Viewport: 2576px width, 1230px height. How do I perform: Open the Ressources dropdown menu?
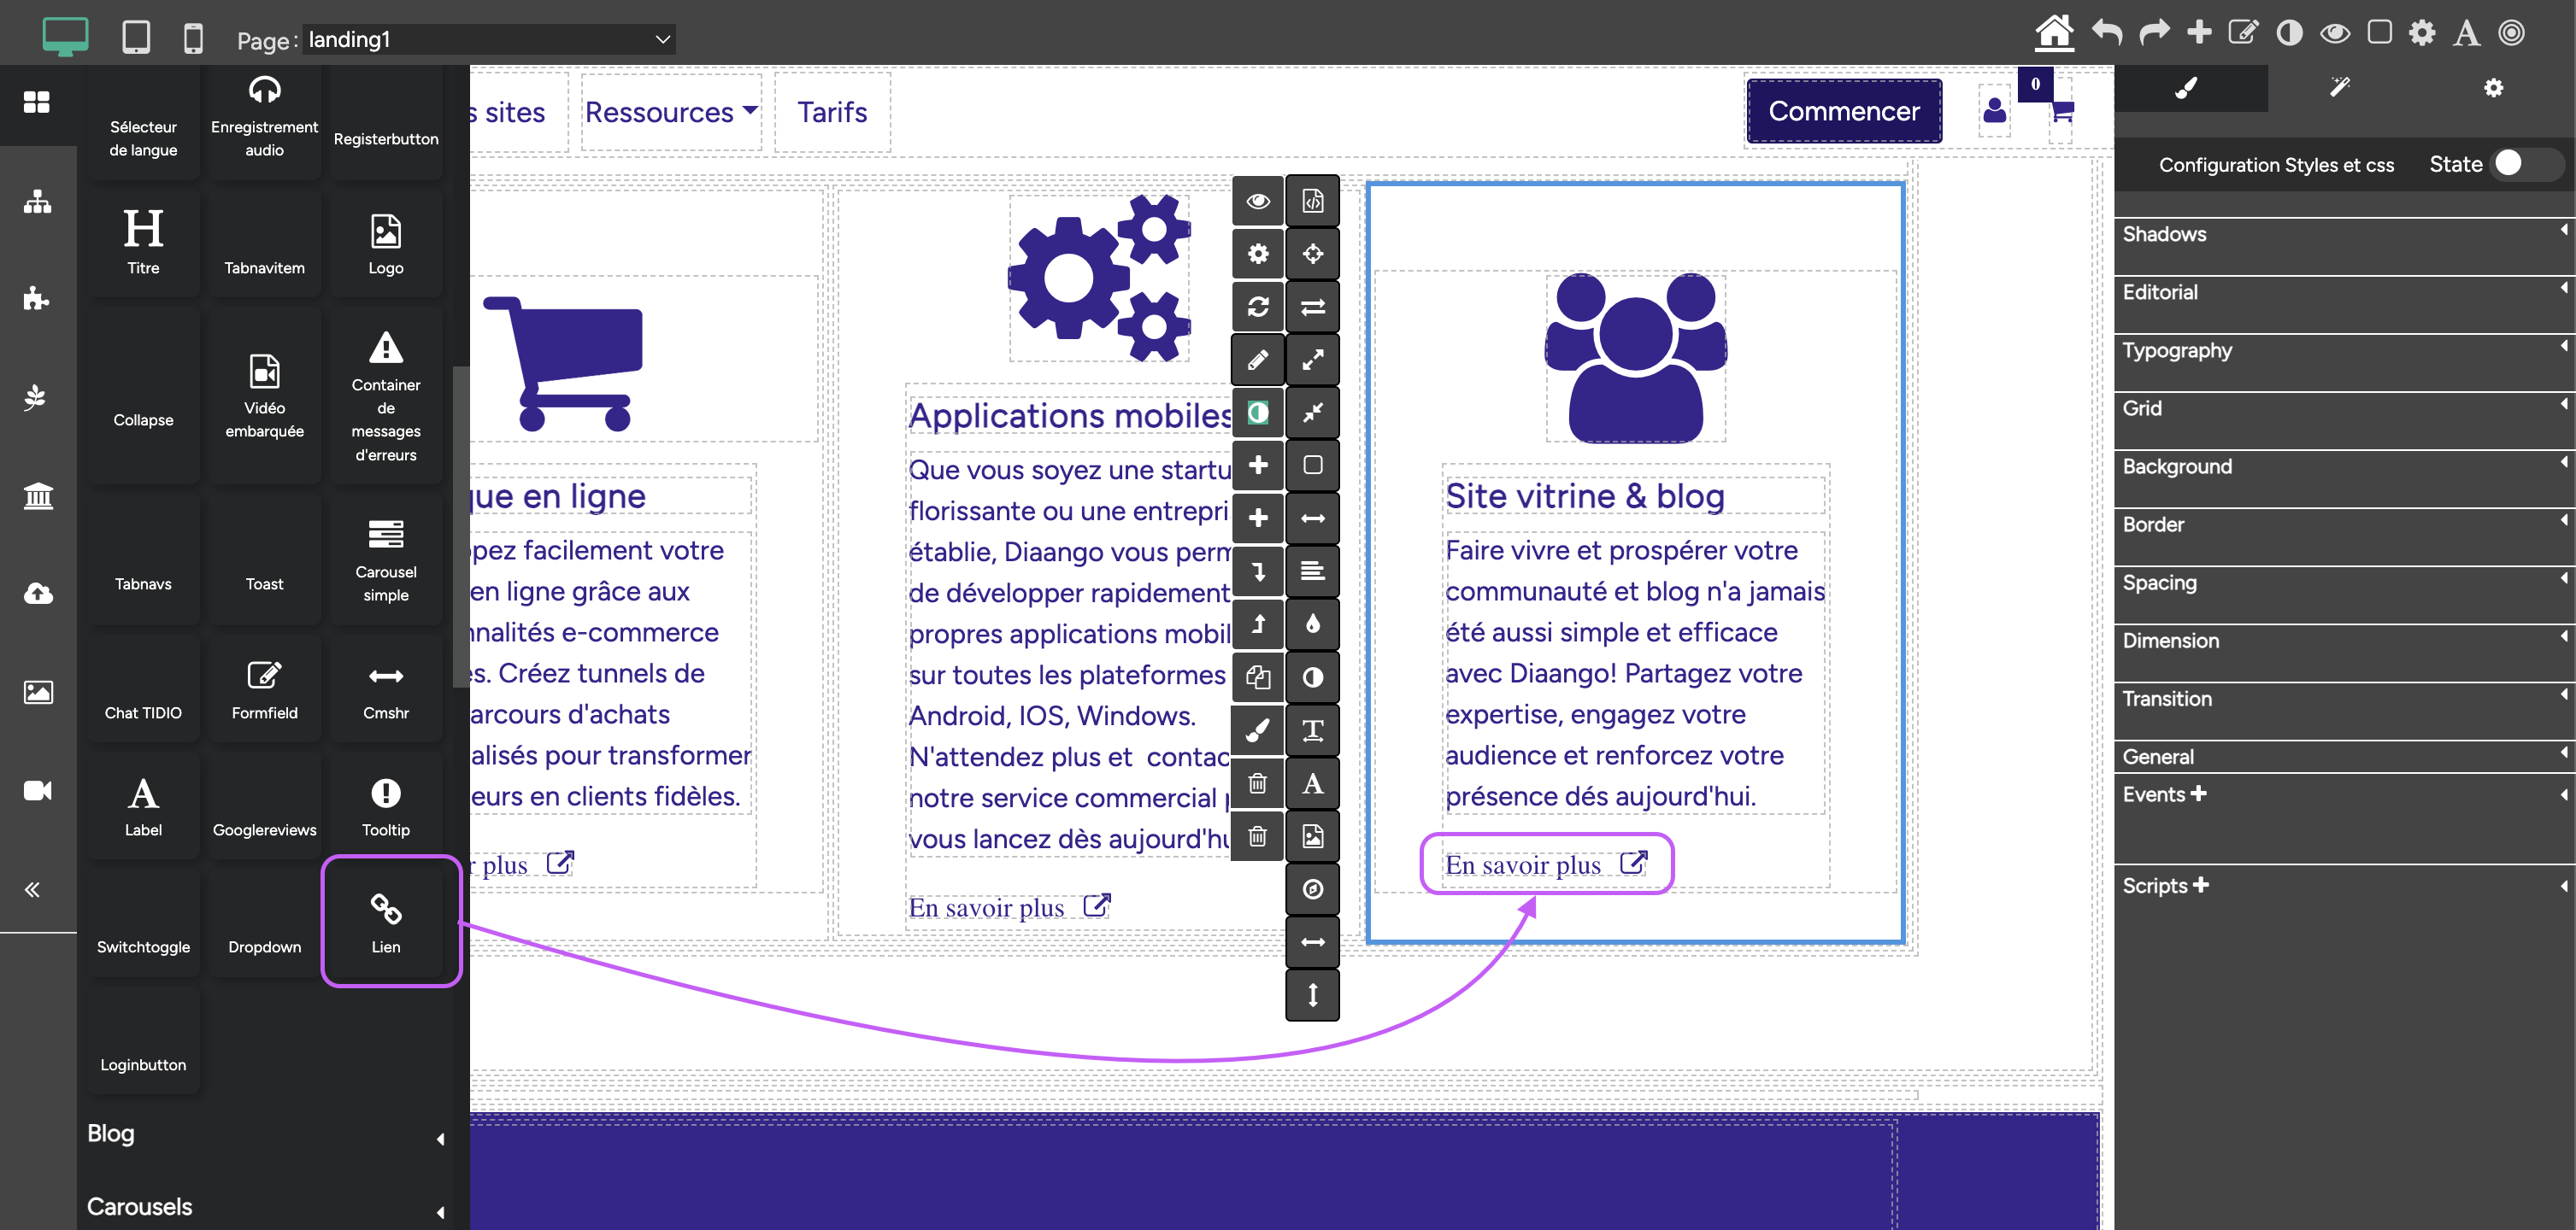click(670, 112)
